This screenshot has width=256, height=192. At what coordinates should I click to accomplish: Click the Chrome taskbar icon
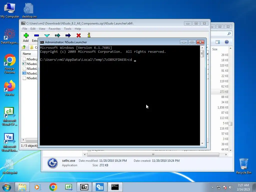click(53, 187)
